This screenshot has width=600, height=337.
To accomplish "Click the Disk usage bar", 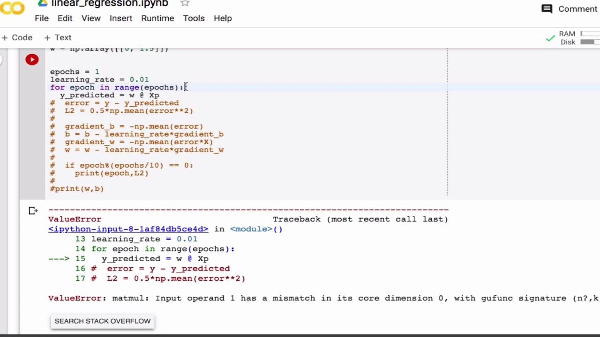I will pos(590,42).
